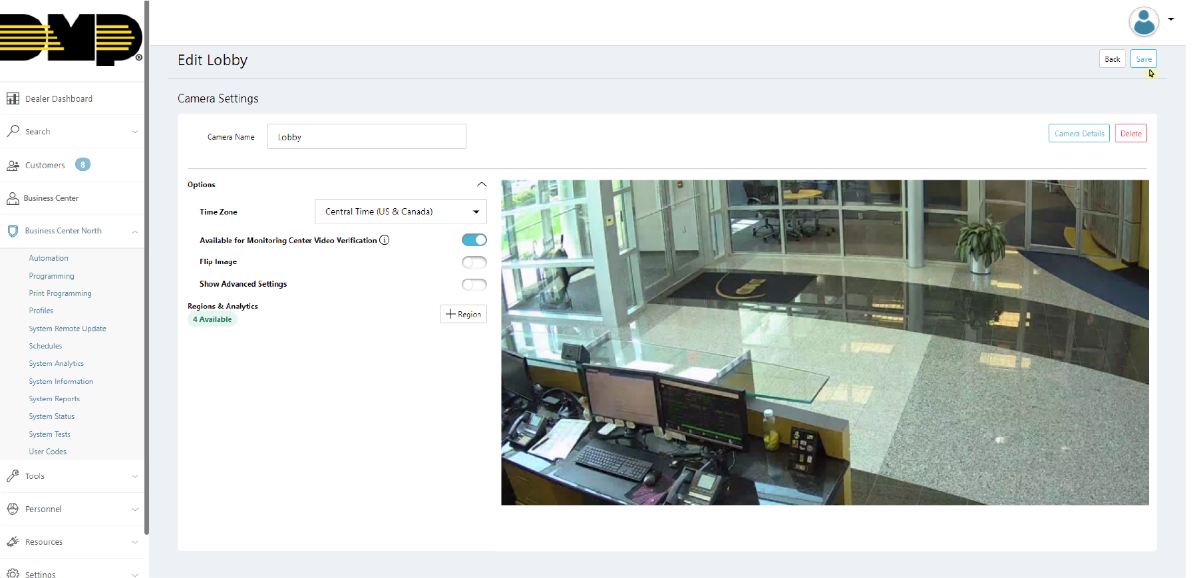1201x578 pixels.
Task: Enable the Flip Image toggle
Action: tap(474, 262)
